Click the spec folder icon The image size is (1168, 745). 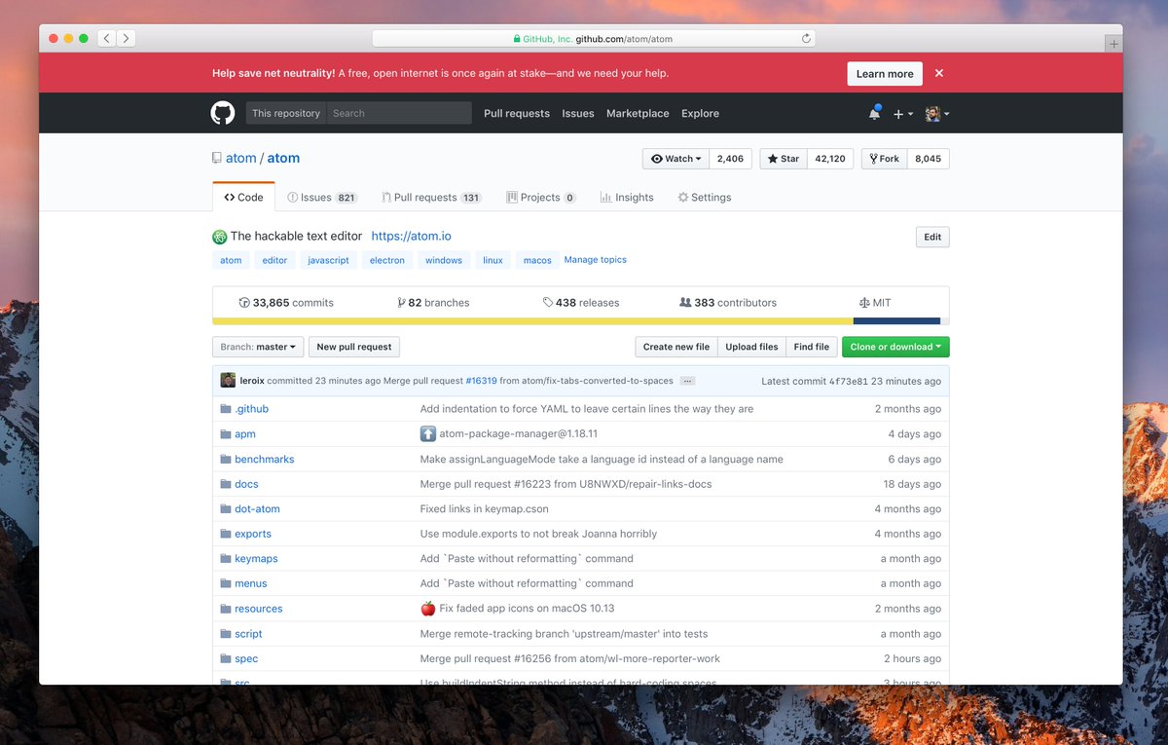226,658
